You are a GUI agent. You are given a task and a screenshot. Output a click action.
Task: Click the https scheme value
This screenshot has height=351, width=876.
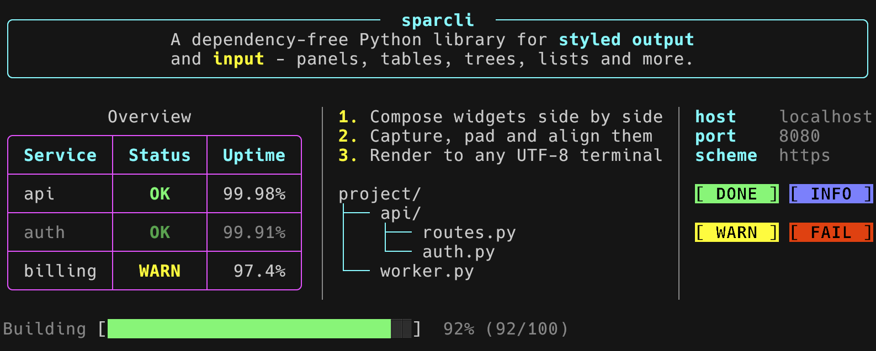804,155
